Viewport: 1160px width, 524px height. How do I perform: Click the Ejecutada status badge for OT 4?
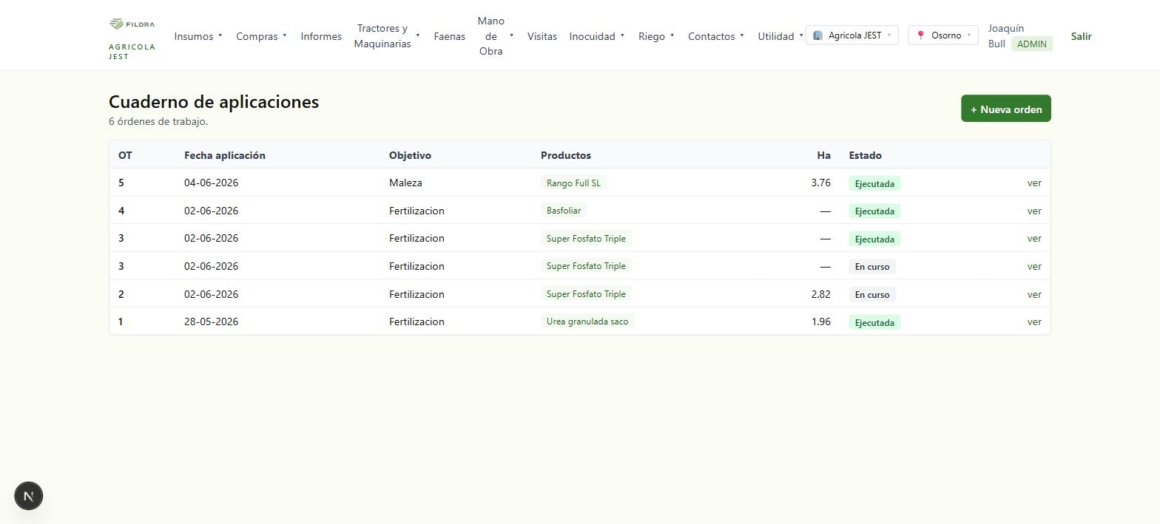[874, 211]
